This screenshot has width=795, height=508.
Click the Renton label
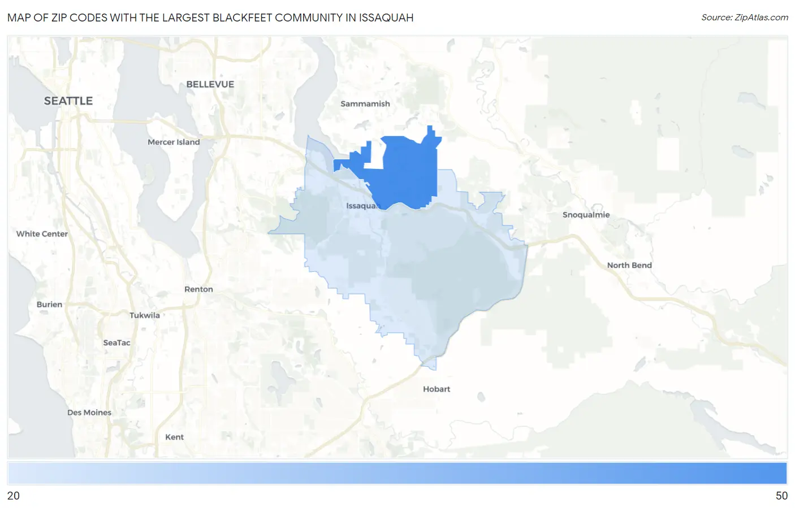tap(198, 289)
